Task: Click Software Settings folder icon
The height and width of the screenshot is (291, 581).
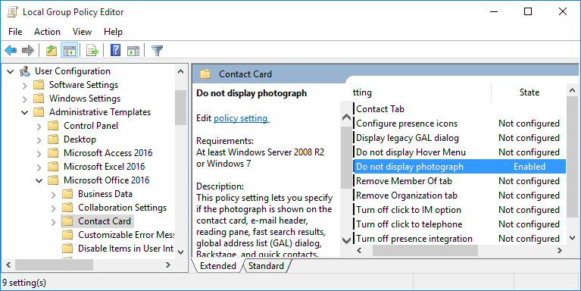Action: tap(39, 85)
